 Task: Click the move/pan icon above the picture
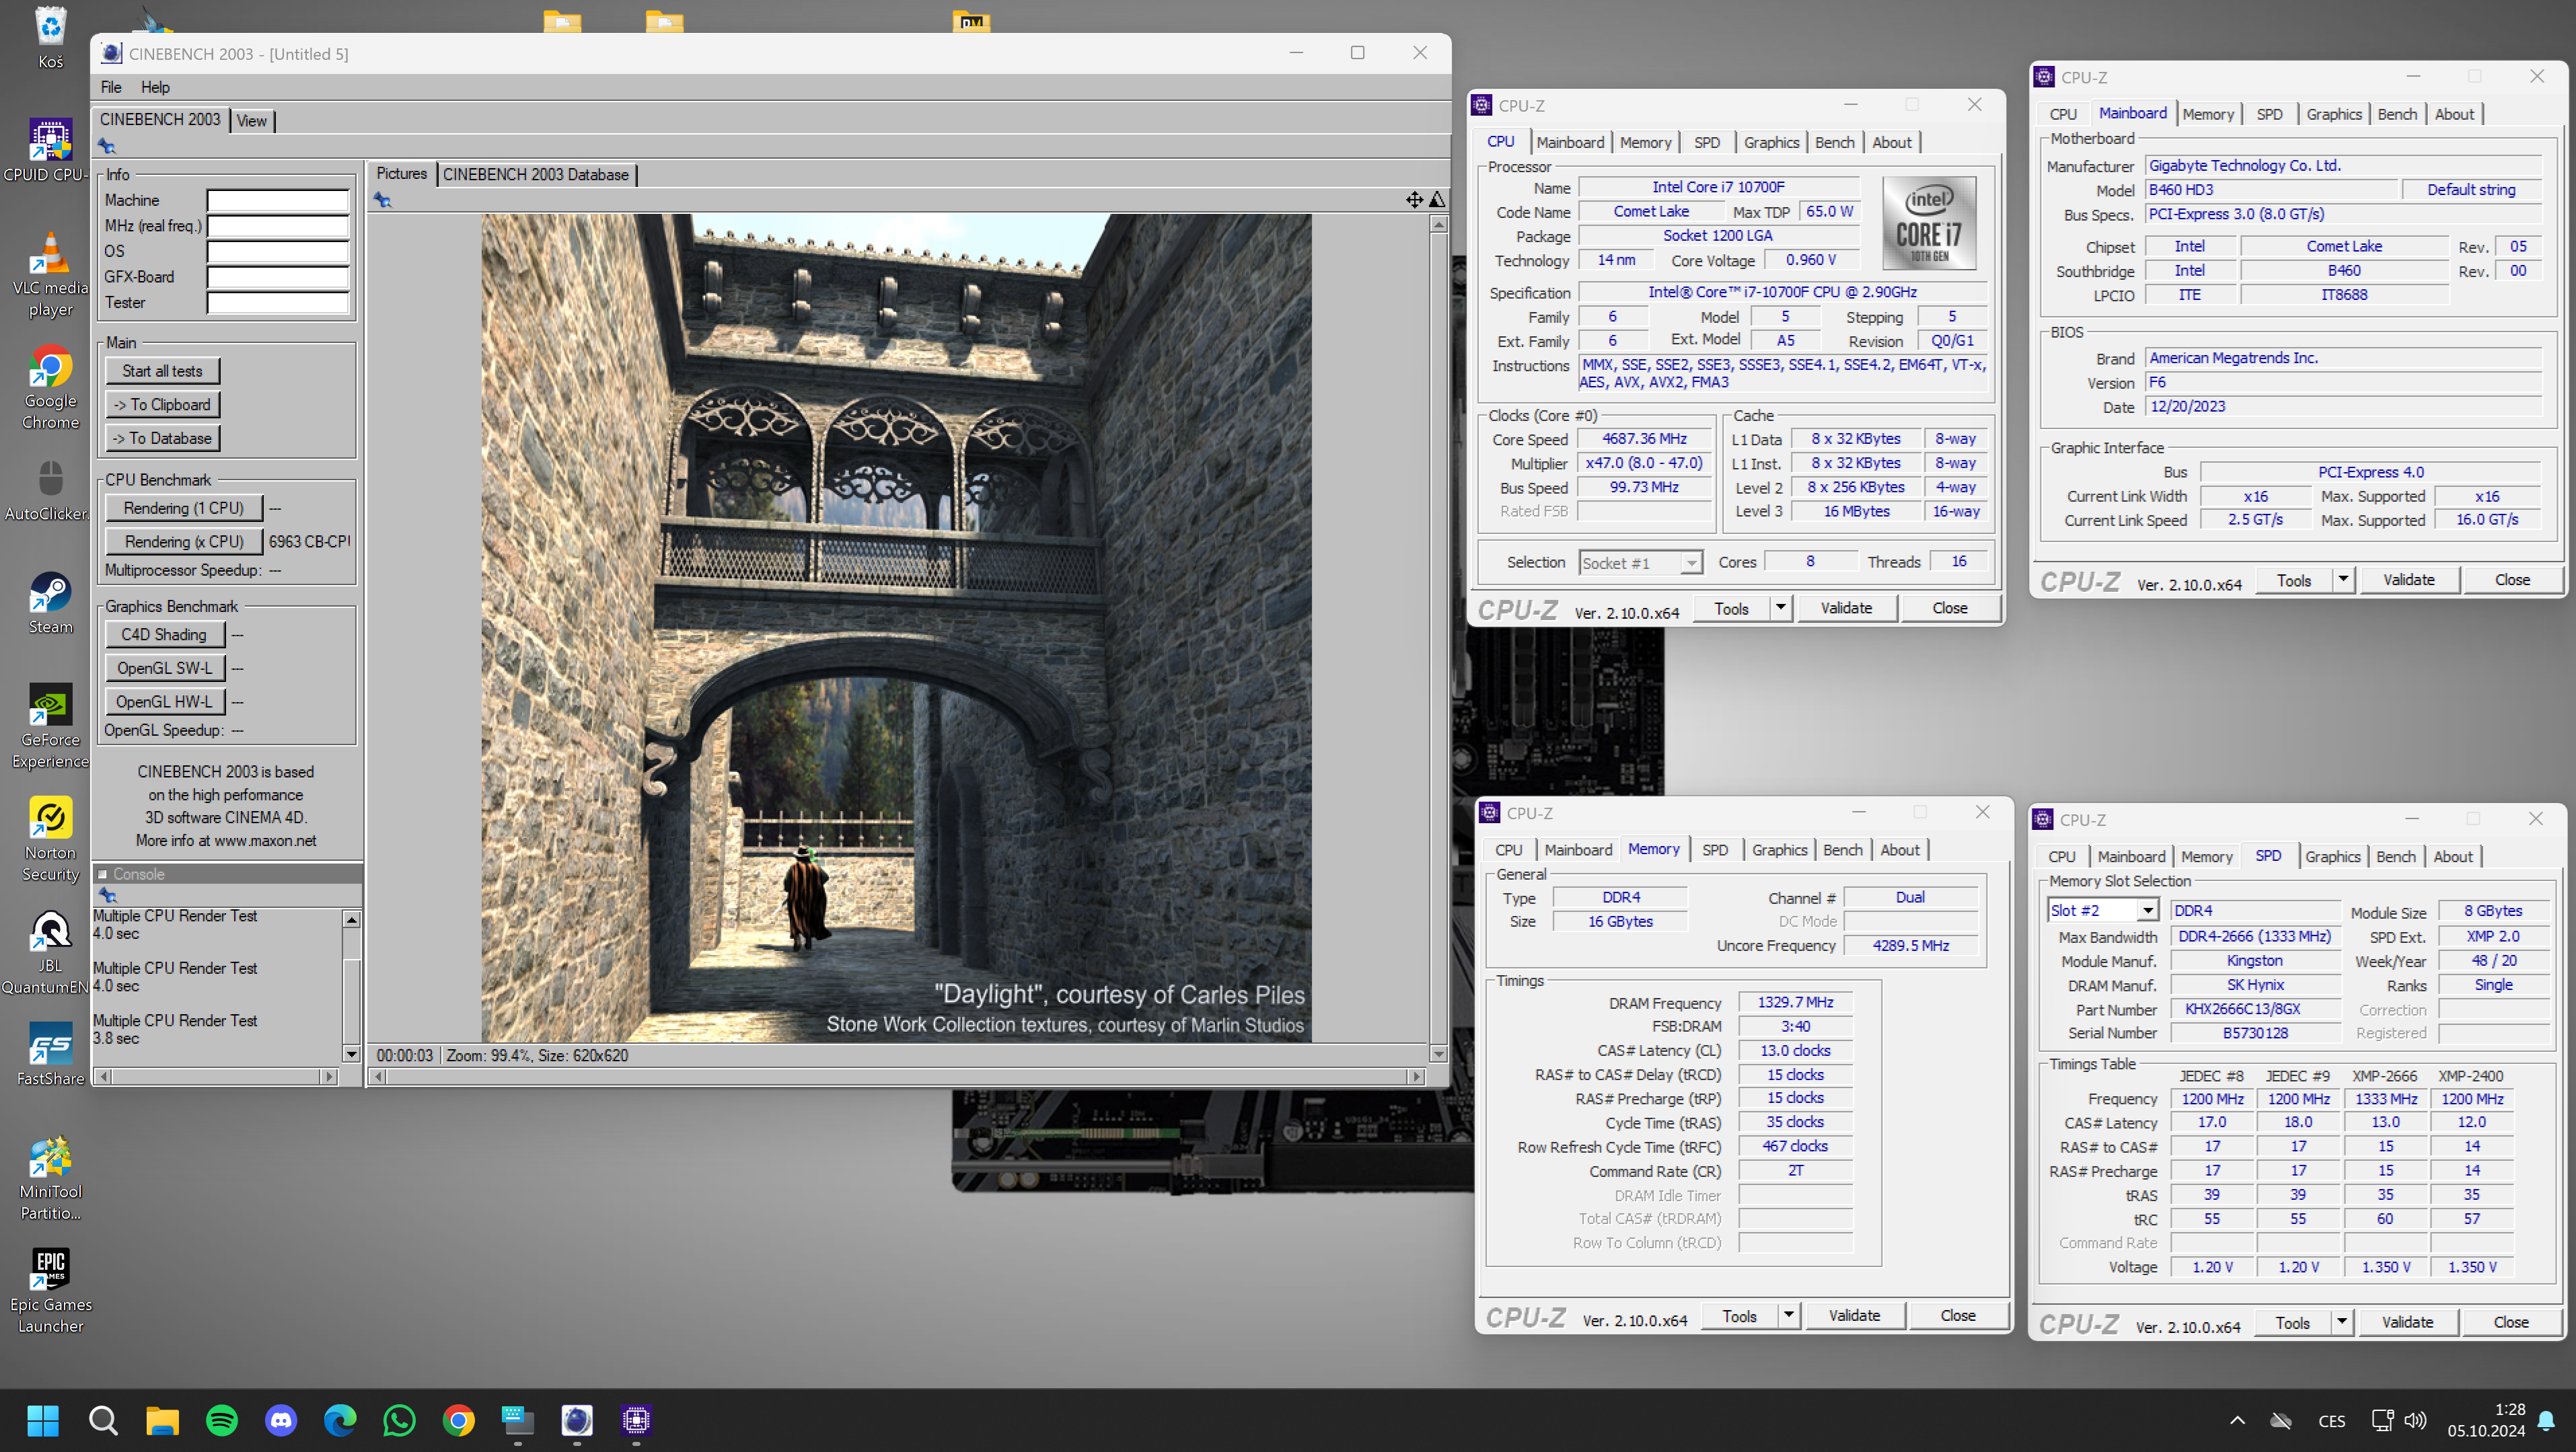[x=1414, y=200]
